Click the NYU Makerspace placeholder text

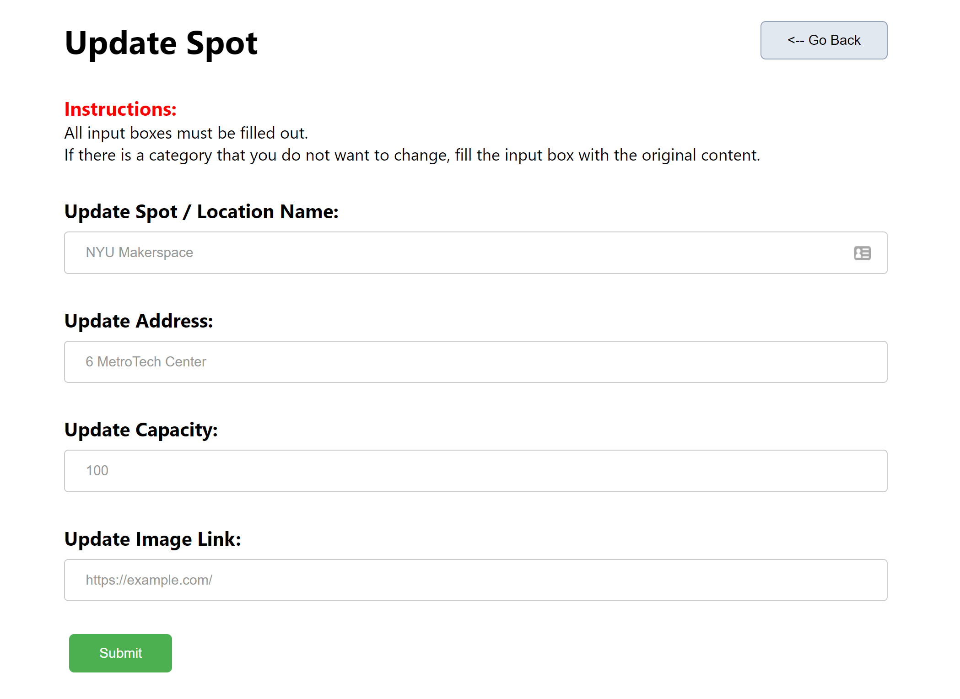click(x=139, y=253)
